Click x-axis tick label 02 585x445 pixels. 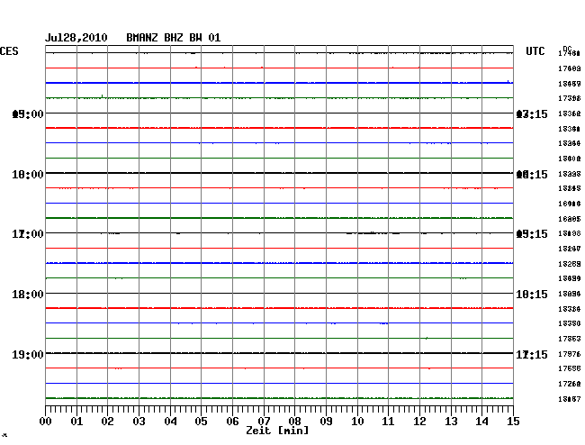tap(107, 421)
